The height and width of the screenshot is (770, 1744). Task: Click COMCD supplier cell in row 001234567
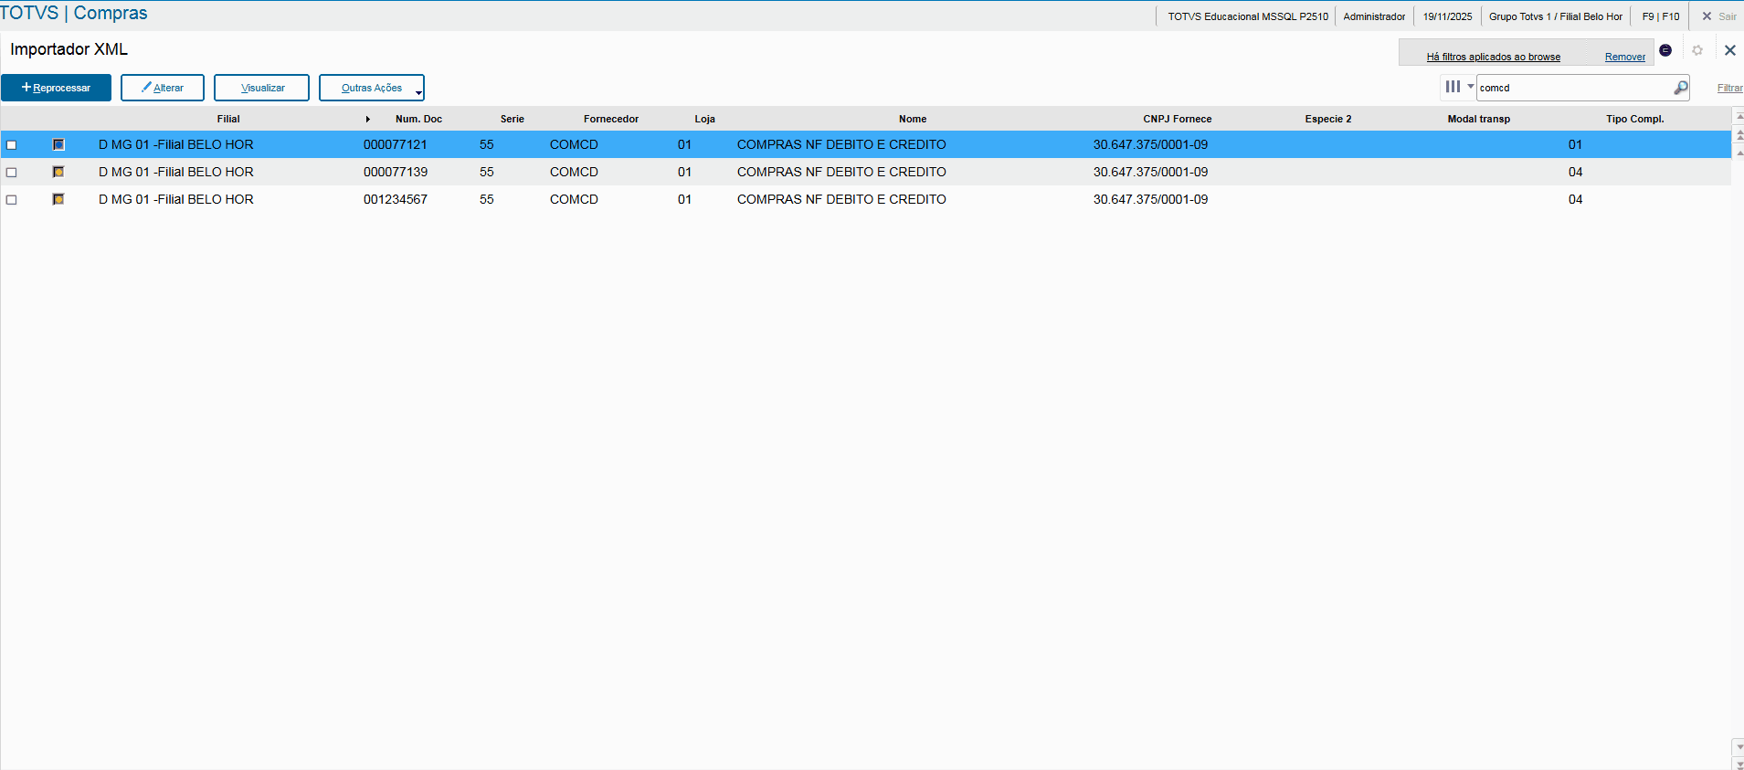tap(574, 199)
